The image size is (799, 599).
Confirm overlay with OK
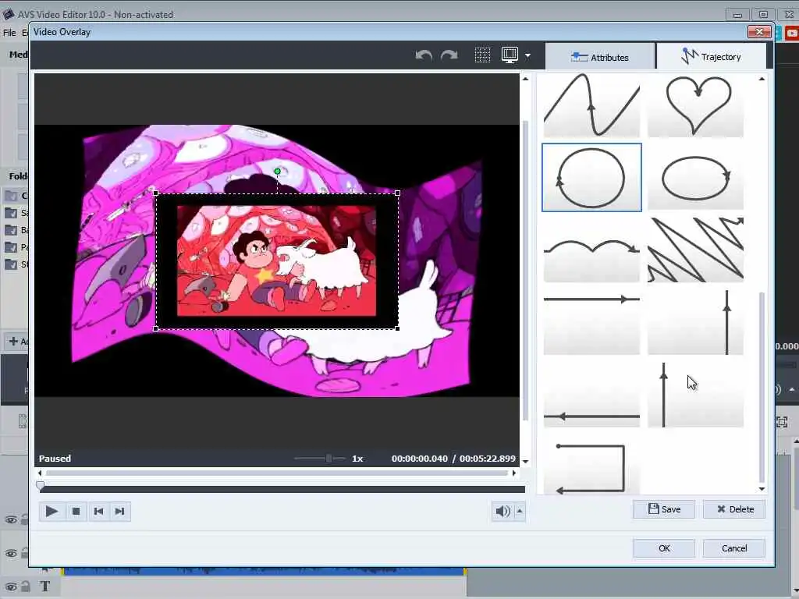point(664,548)
